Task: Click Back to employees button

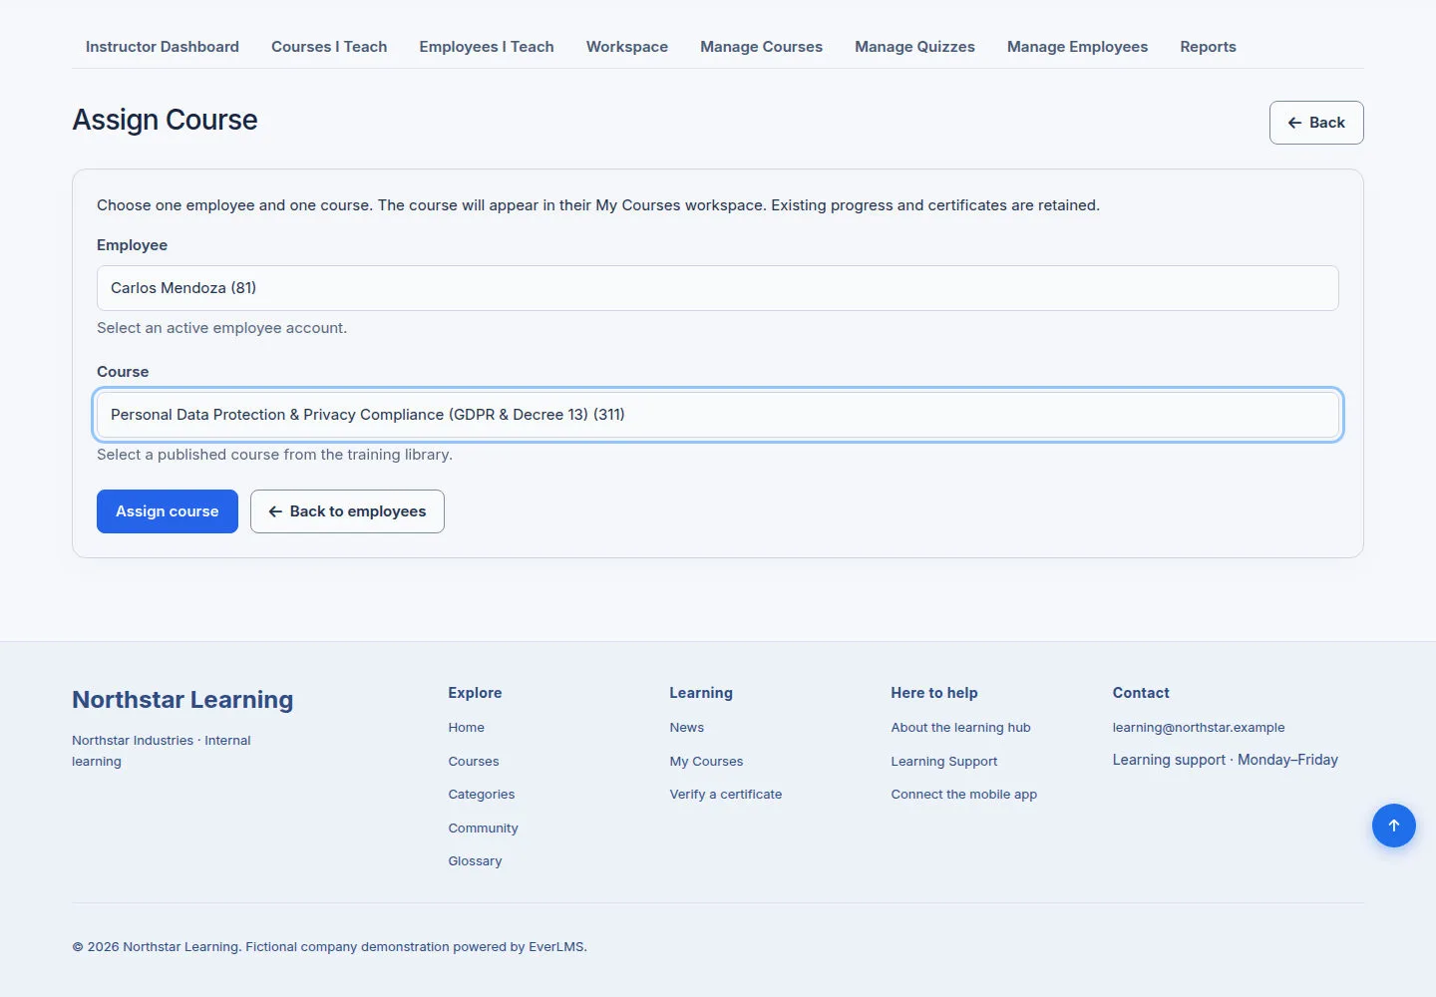Action: coord(347,511)
